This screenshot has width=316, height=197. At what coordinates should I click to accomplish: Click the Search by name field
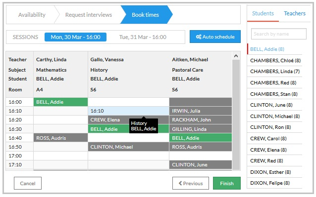coord(279,34)
